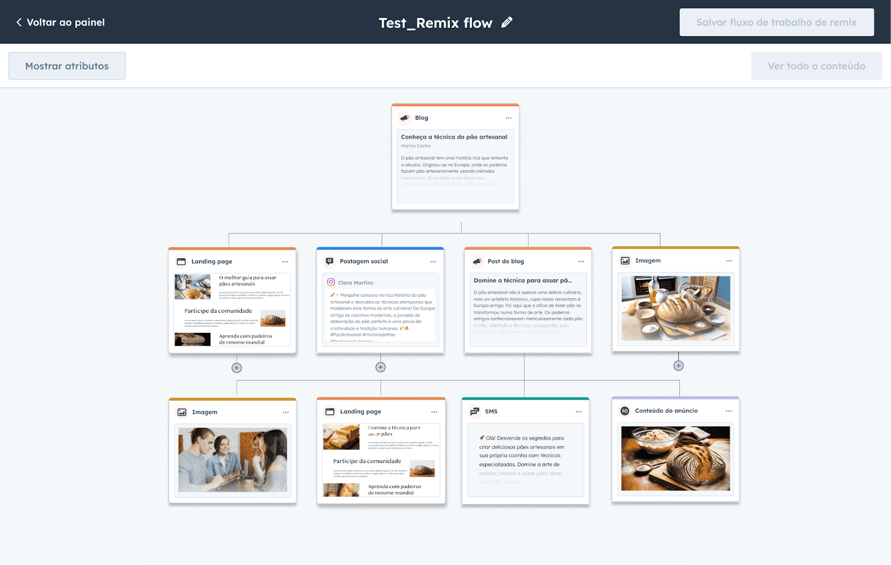Click Instagram icon beside Clara Martins
This screenshot has width=891, height=565.
tap(331, 282)
